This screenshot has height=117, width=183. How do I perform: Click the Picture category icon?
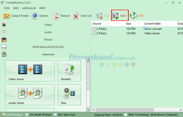[4, 39]
